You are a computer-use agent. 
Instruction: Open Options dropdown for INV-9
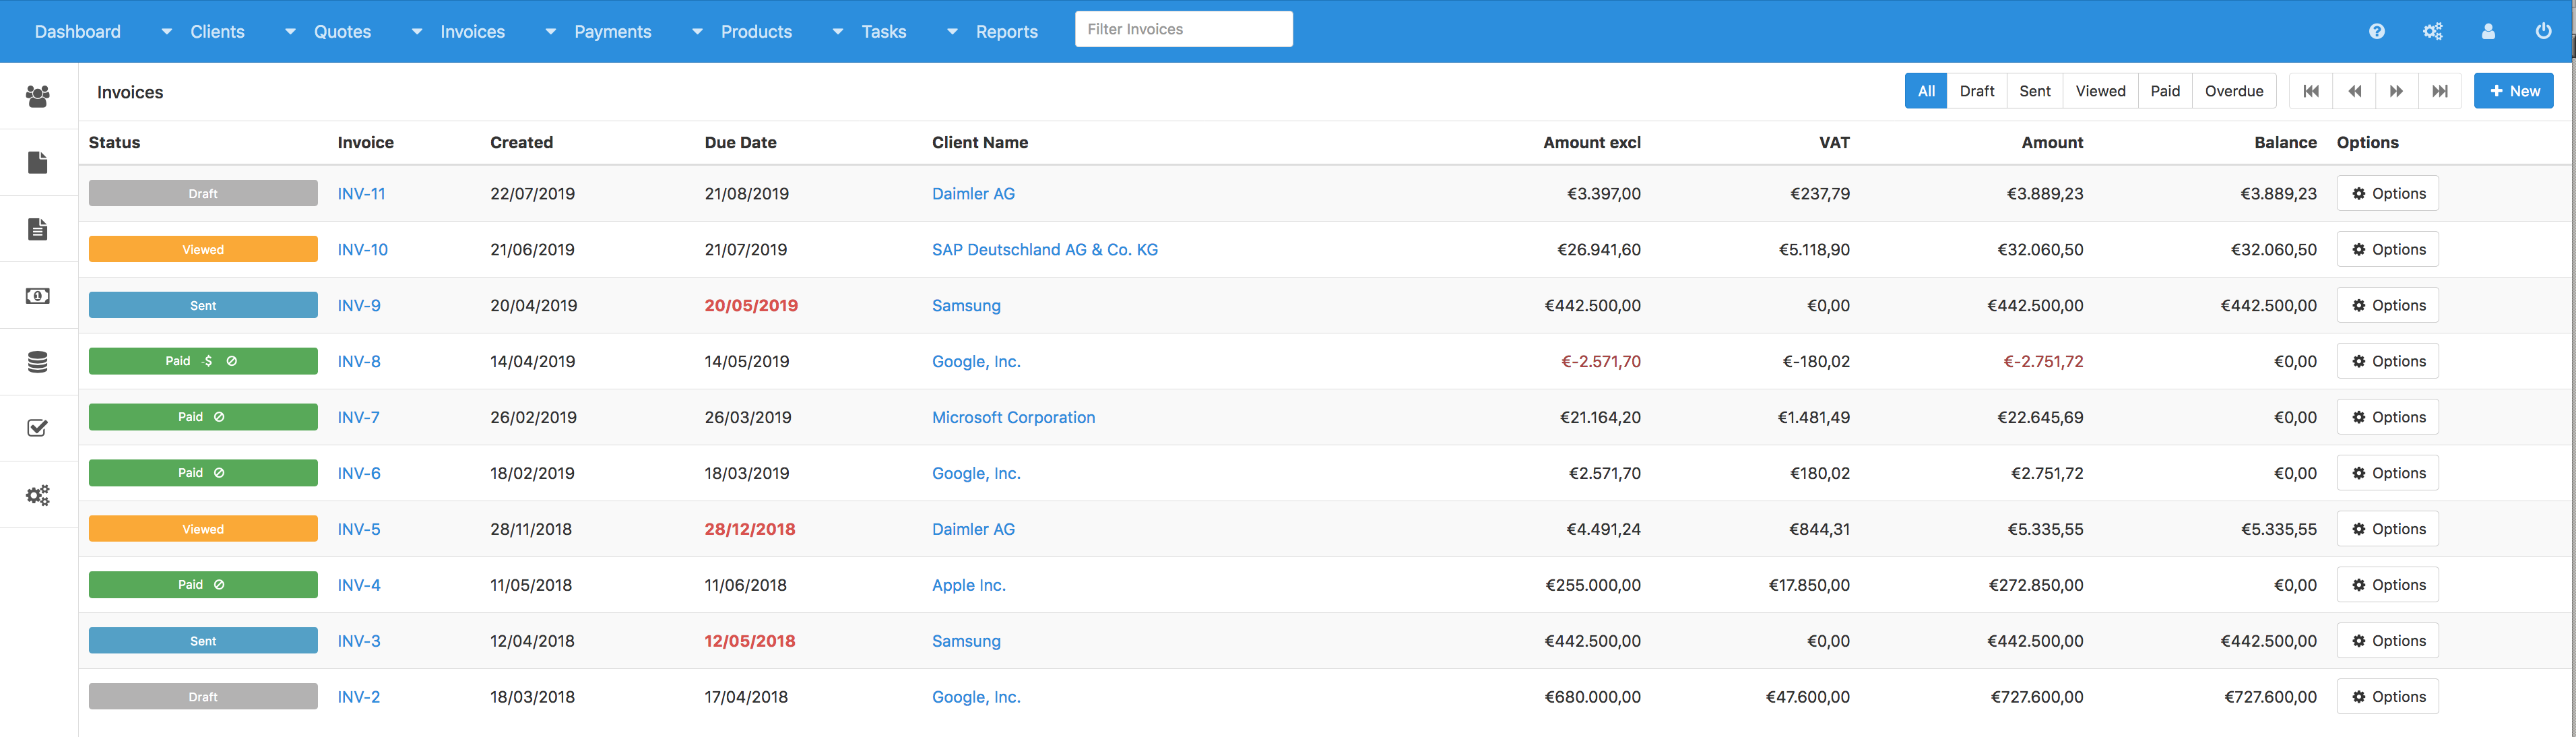tap(2387, 305)
